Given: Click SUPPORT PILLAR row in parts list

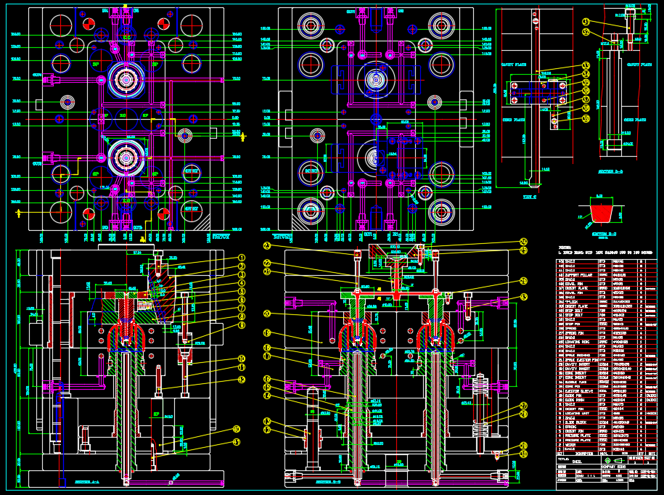Looking at the screenshot, I should coord(607,275).
